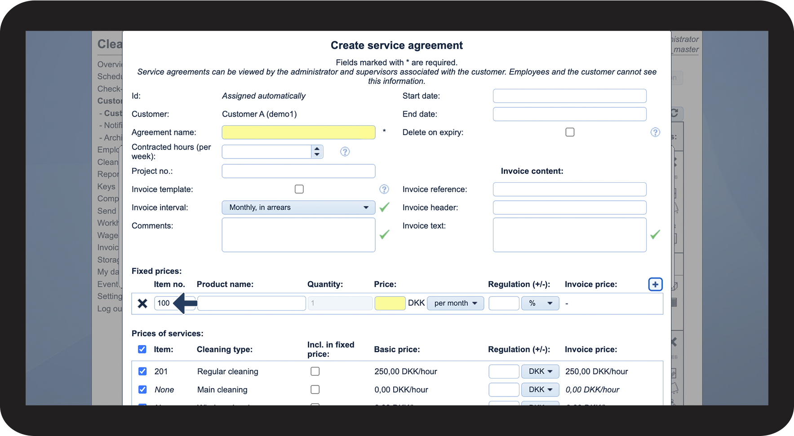Tick the Invoice template checkbox

299,189
